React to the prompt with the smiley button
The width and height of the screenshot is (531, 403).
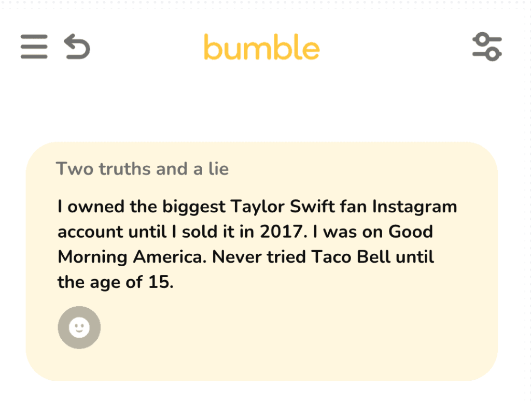click(x=79, y=327)
